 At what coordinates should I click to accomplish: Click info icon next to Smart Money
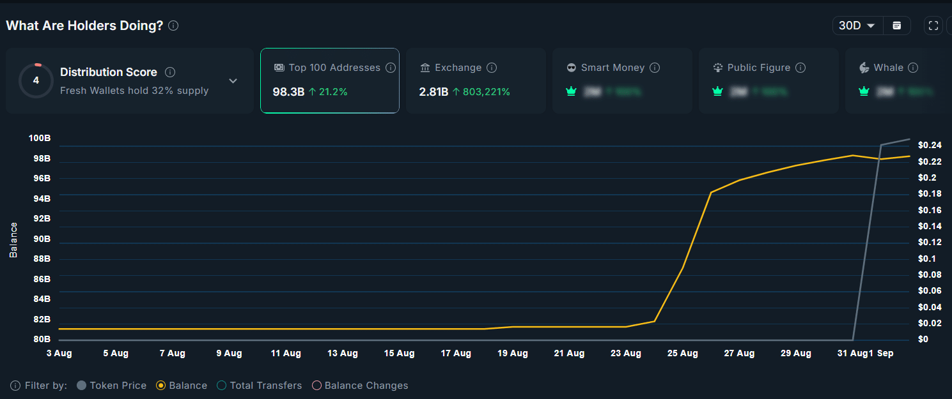pos(655,68)
